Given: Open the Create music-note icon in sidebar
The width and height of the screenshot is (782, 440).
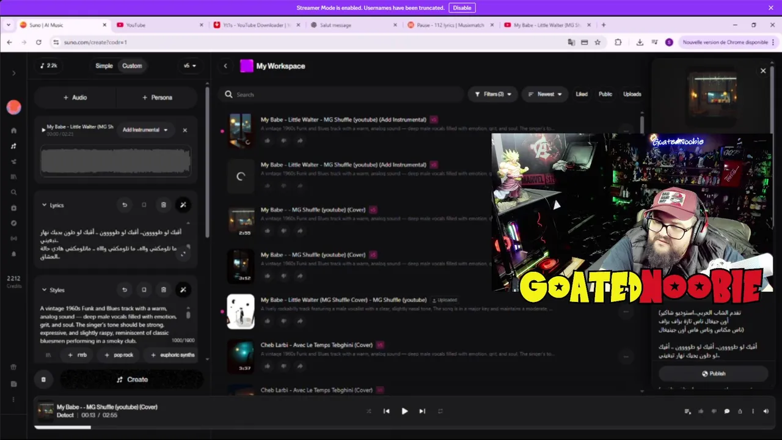Looking at the screenshot, I should [x=13, y=146].
